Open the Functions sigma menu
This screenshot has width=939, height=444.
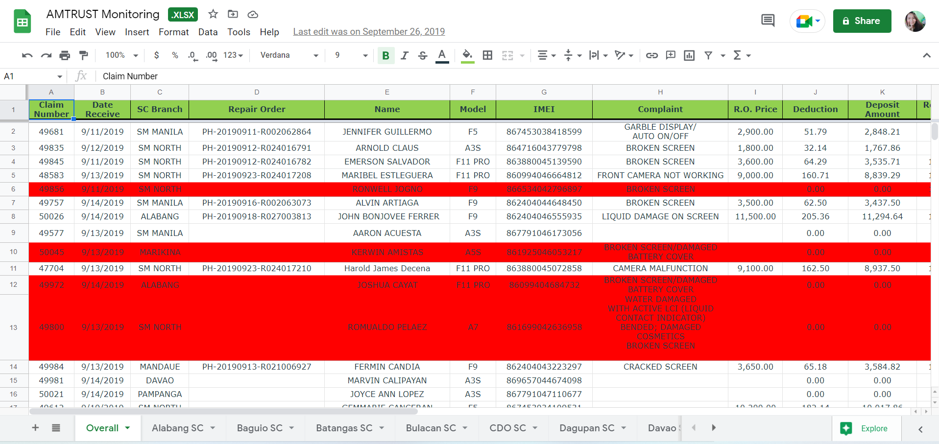click(x=742, y=55)
